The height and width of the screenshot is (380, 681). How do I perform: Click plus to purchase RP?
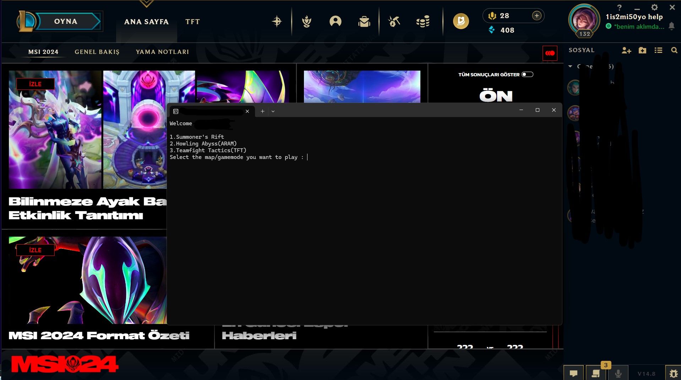pos(537,16)
